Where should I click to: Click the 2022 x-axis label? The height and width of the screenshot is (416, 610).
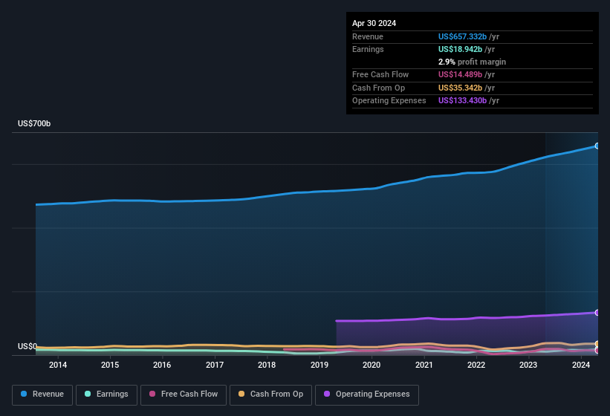pyautogui.click(x=476, y=365)
